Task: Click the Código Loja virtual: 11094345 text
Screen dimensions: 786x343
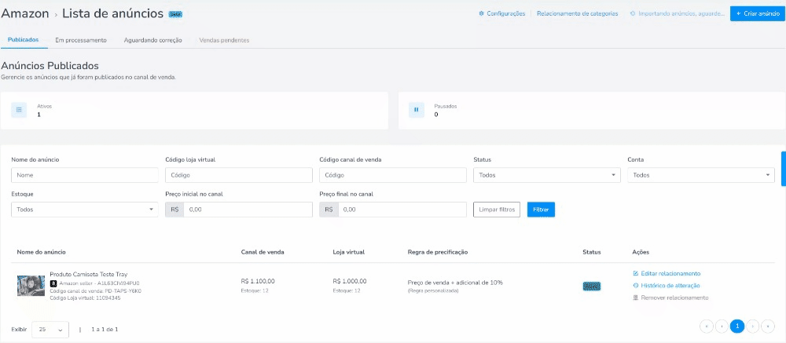Action: point(85,298)
